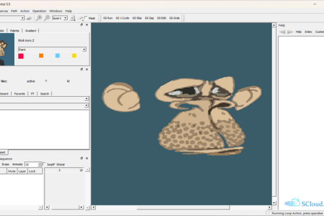324x216 pixels.
Task: Click the zoom out magnifier icon
Action: coord(47,18)
